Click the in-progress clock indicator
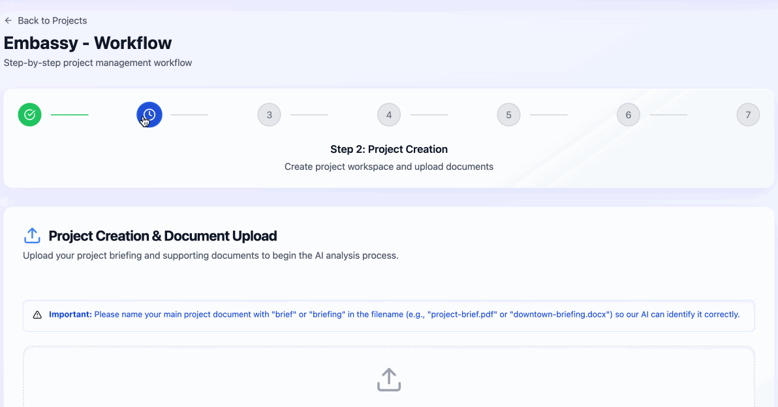Viewport: 778px width, 407px height. tap(149, 114)
